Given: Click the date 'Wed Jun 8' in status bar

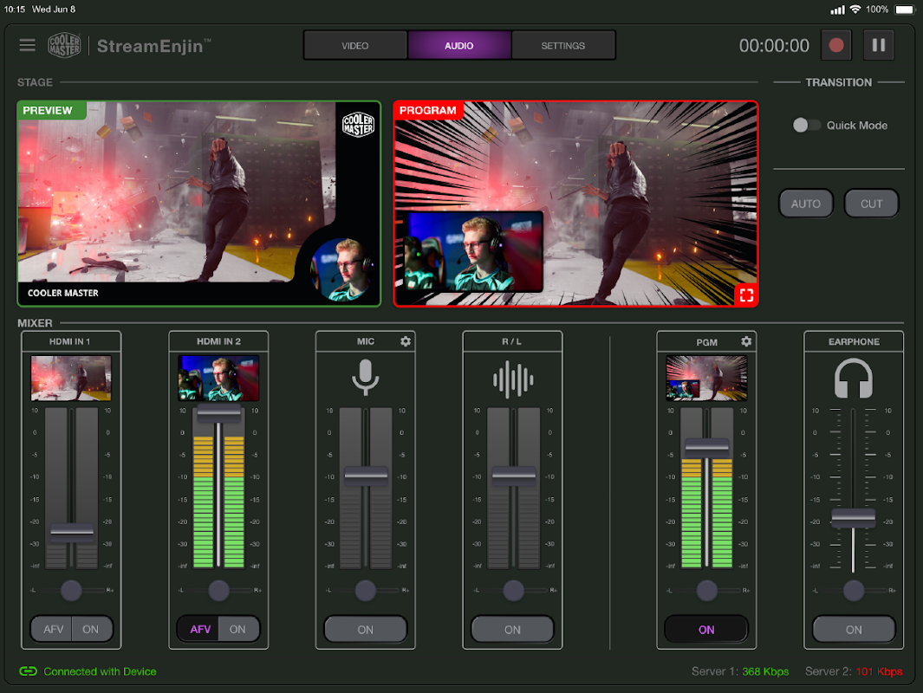Looking at the screenshot, I should coord(54,10).
